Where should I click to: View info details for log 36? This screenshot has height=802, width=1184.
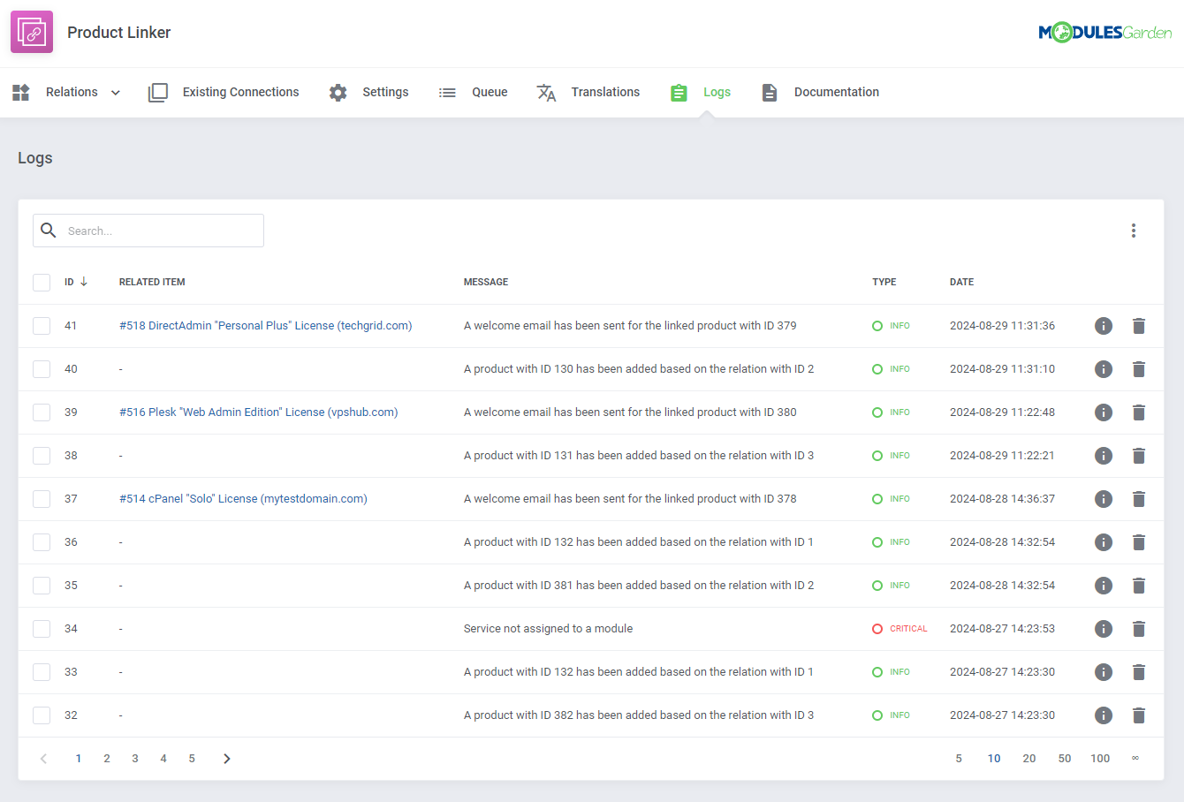pyautogui.click(x=1104, y=542)
